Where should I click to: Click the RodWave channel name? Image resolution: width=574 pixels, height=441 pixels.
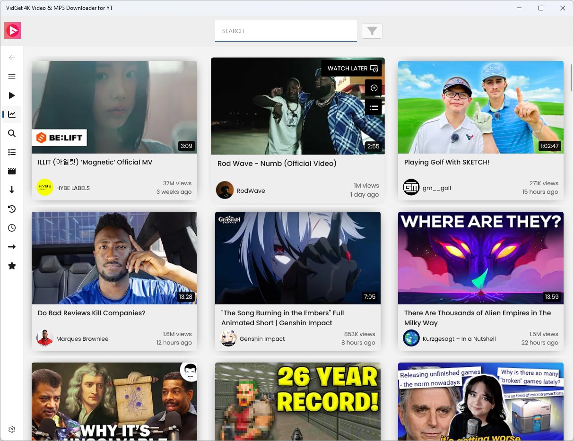[251, 190]
